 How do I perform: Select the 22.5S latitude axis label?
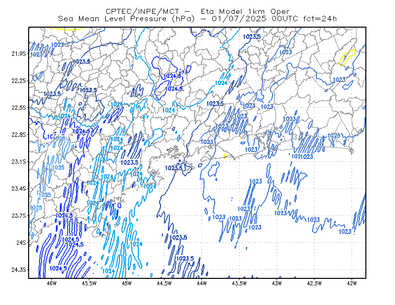click(19, 108)
